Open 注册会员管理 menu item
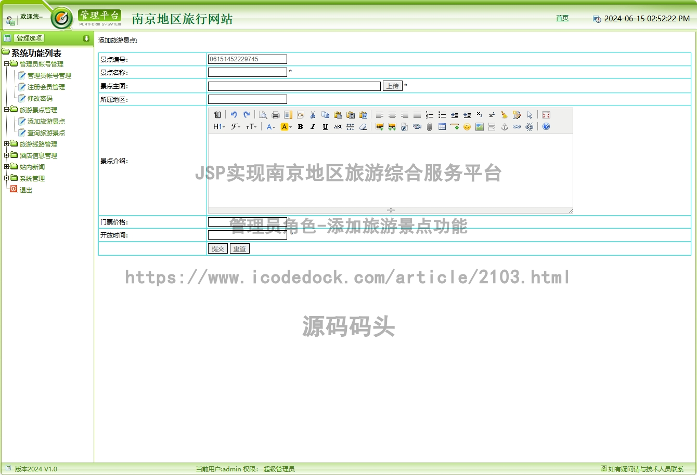This screenshot has height=475, width=697. [46, 87]
